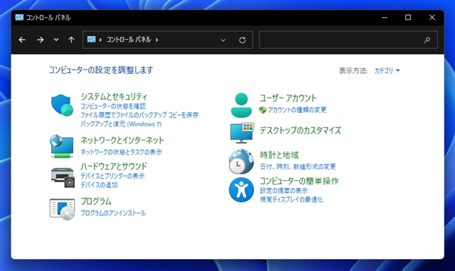Open the ハードウェアとサウンド printer icon
Screen dimensions: 455x271
pyautogui.click(x=63, y=177)
